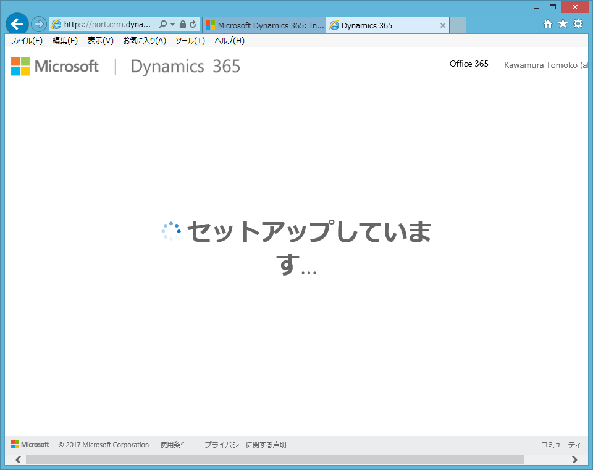
Task: Open Kawamura Tomoko account menu
Action: click(545, 65)
